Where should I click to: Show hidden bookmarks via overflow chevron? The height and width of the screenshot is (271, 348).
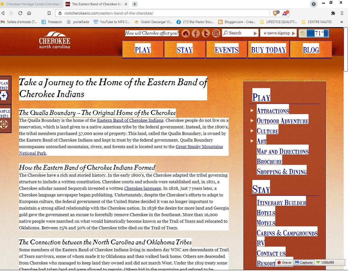(x=341, y=22)
